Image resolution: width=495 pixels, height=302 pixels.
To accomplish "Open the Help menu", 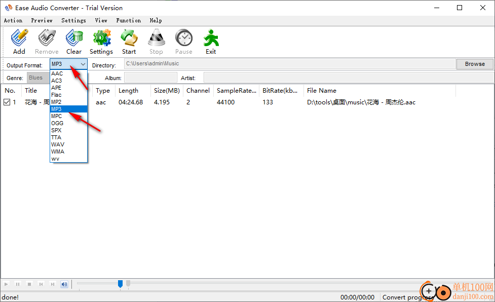I will [156, 20].
